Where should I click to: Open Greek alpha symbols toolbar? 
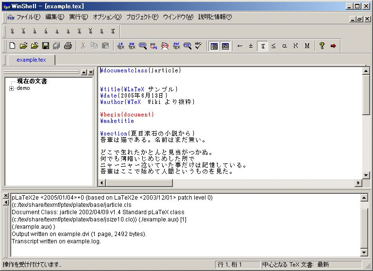click(285, 46)
